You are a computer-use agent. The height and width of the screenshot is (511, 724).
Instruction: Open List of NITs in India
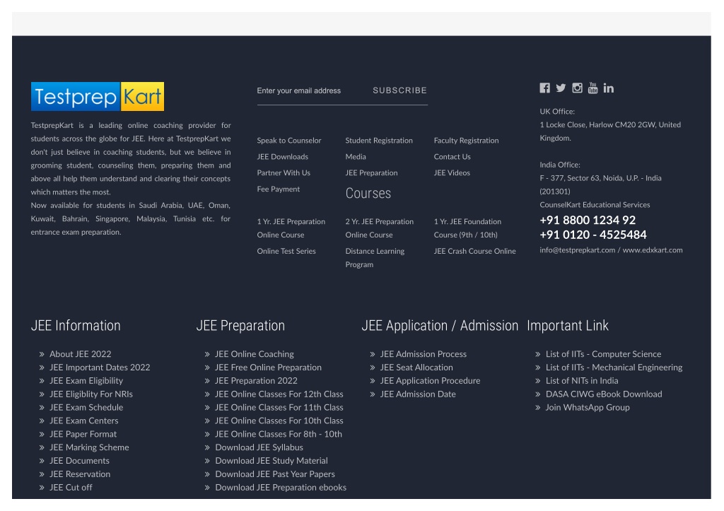582,381
